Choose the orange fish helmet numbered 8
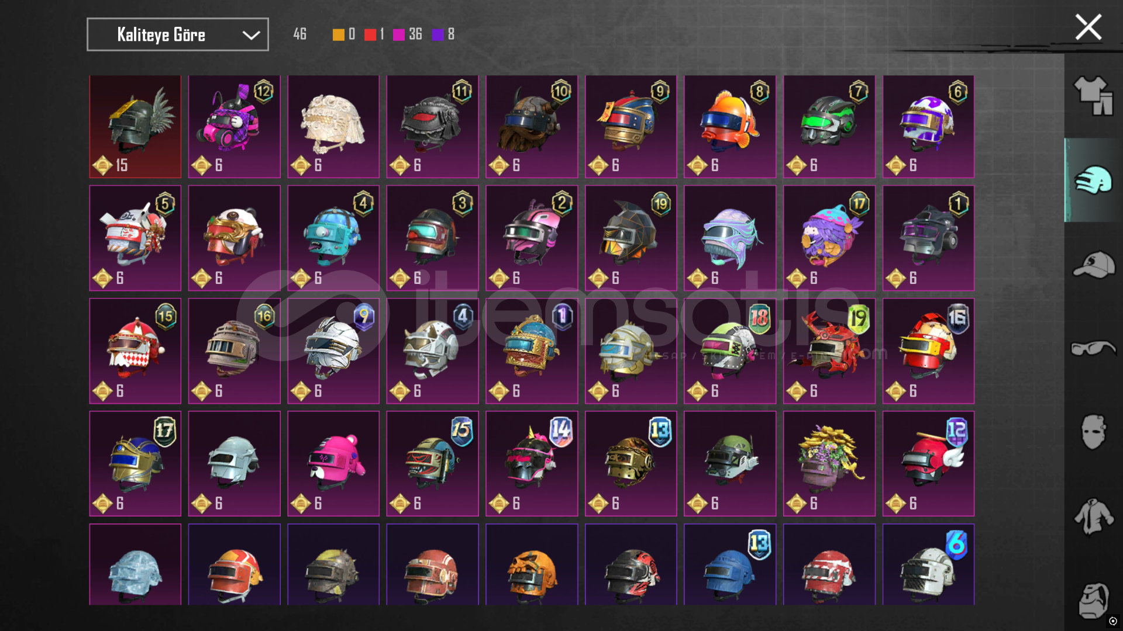 coord(730,126)
